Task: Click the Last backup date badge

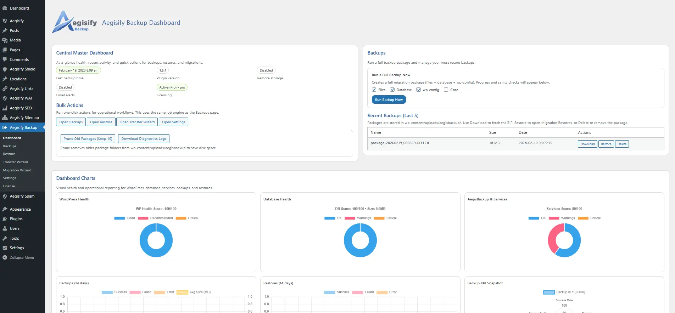Action: 78,70
